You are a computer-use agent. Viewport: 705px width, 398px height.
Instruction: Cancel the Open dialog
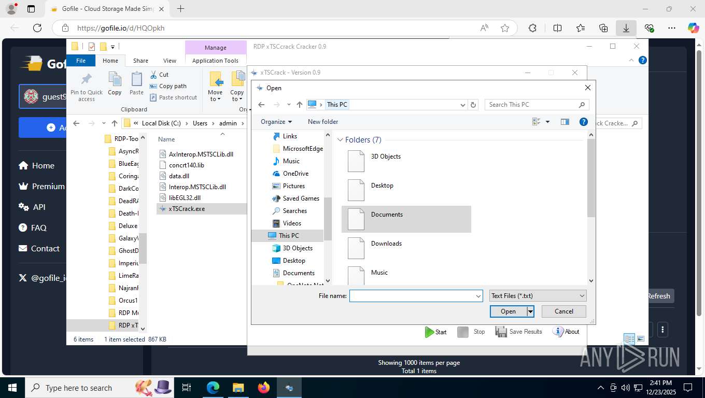pyautogui.click(x=564, y=311)
